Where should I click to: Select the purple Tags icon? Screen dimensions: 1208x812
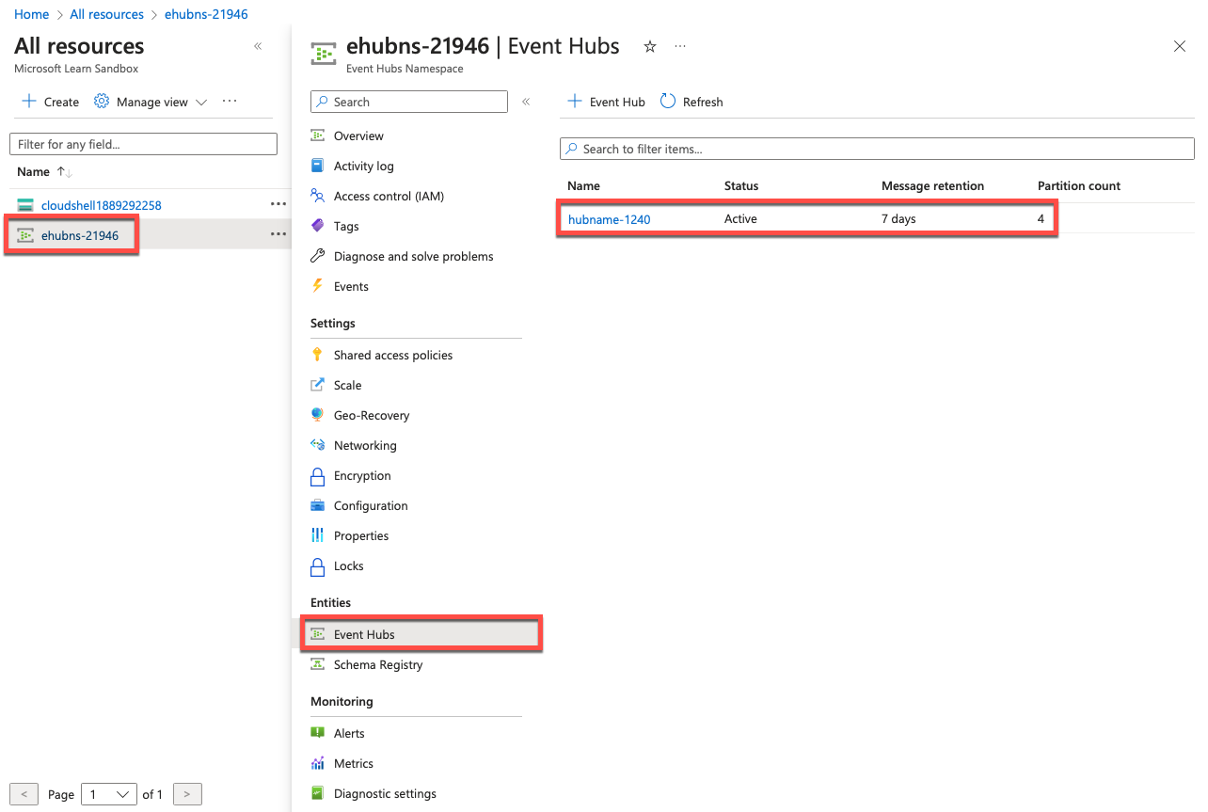(317, 226)
